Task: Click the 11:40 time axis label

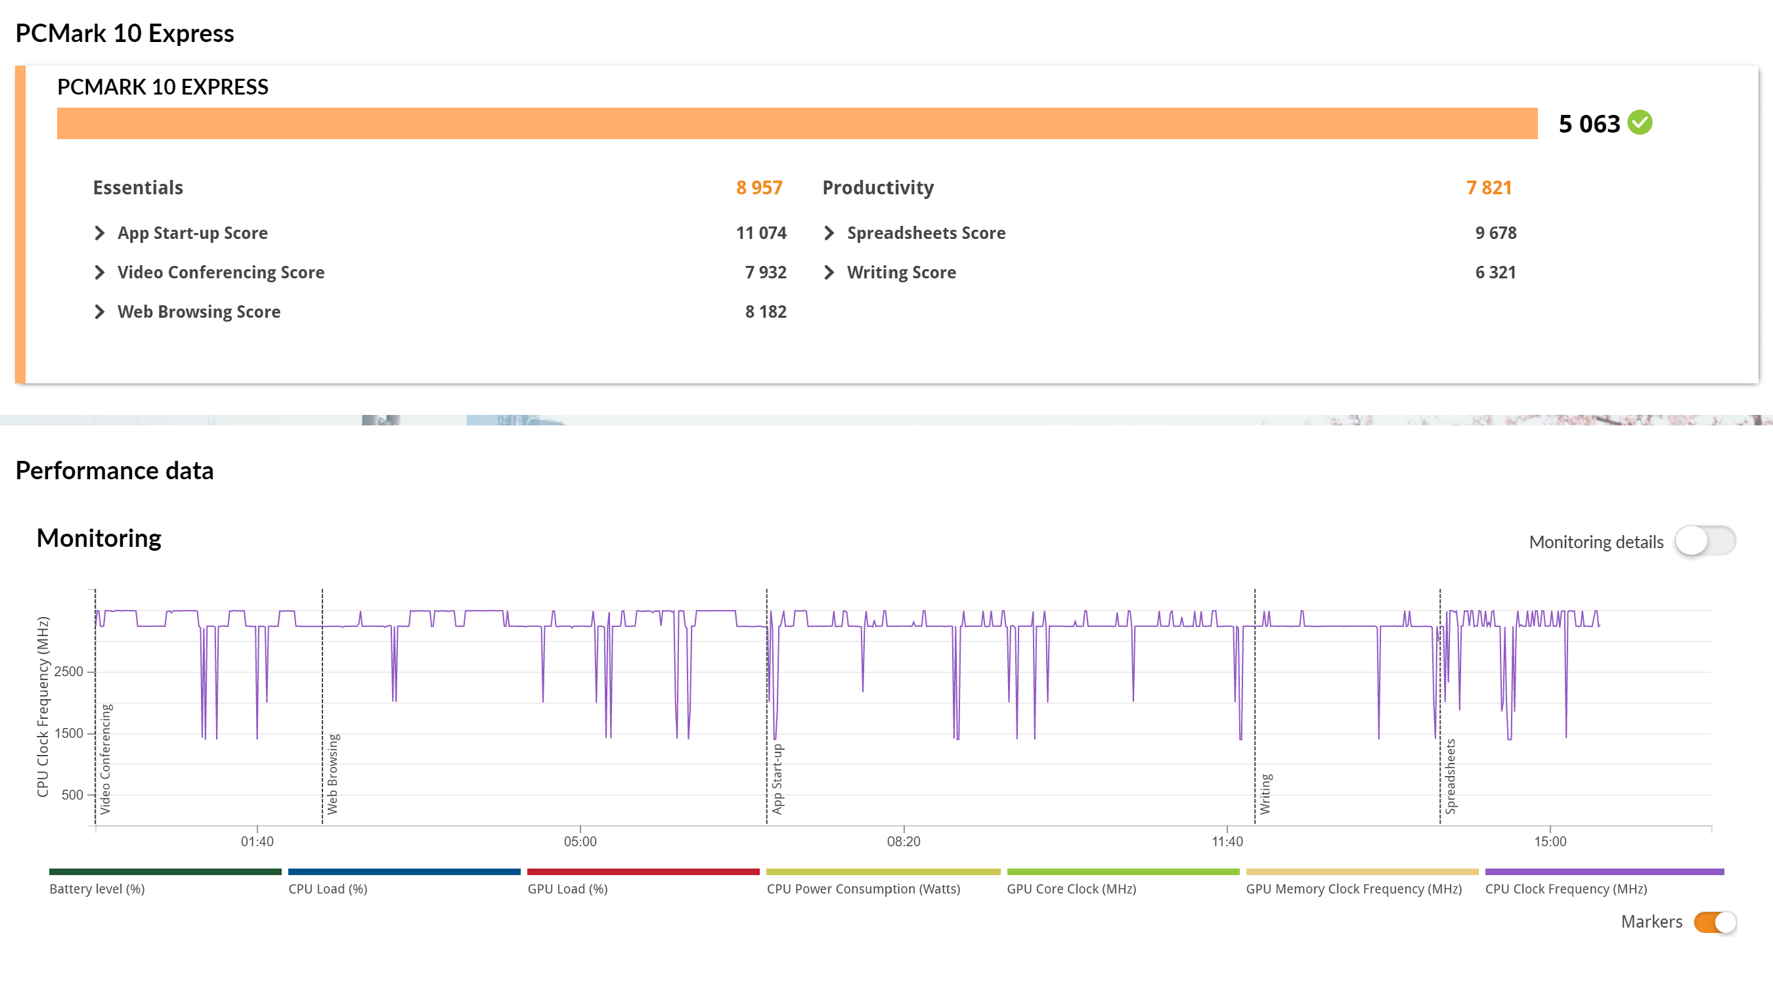Action: (1227, 842)
